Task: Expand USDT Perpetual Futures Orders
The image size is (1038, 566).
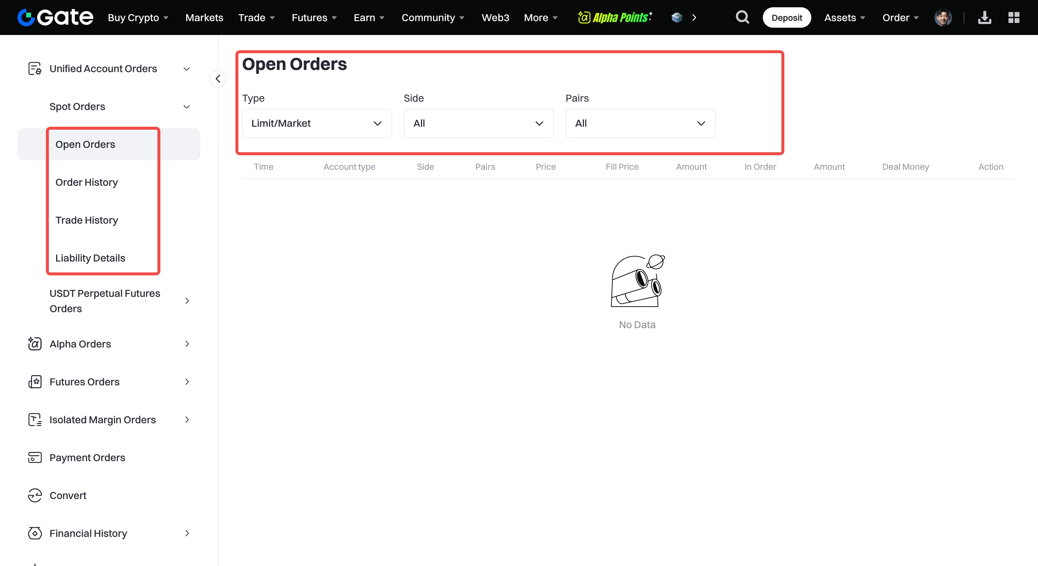Action: (187, 301)
